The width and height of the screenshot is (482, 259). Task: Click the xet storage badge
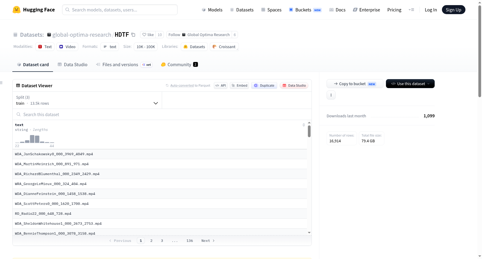click(147, 65)
